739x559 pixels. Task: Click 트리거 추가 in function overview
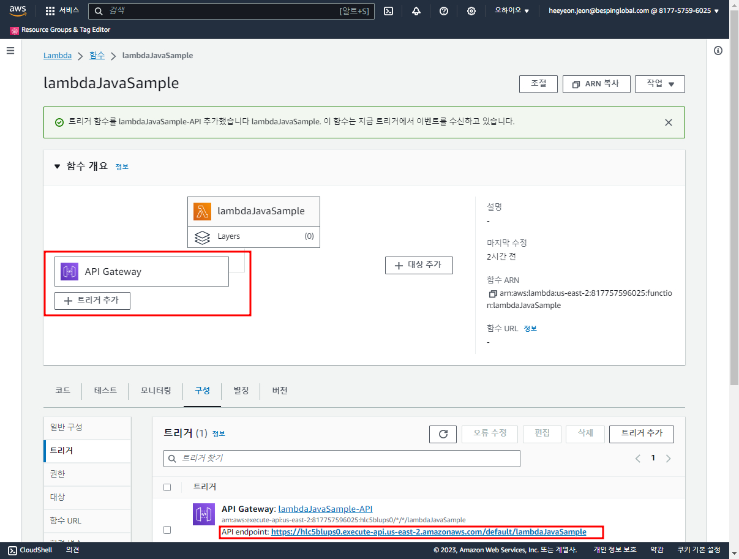coord(92,301)
